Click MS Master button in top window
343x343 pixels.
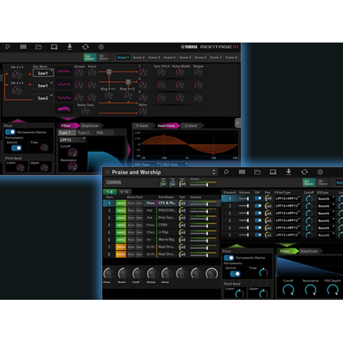click(104, 57)
